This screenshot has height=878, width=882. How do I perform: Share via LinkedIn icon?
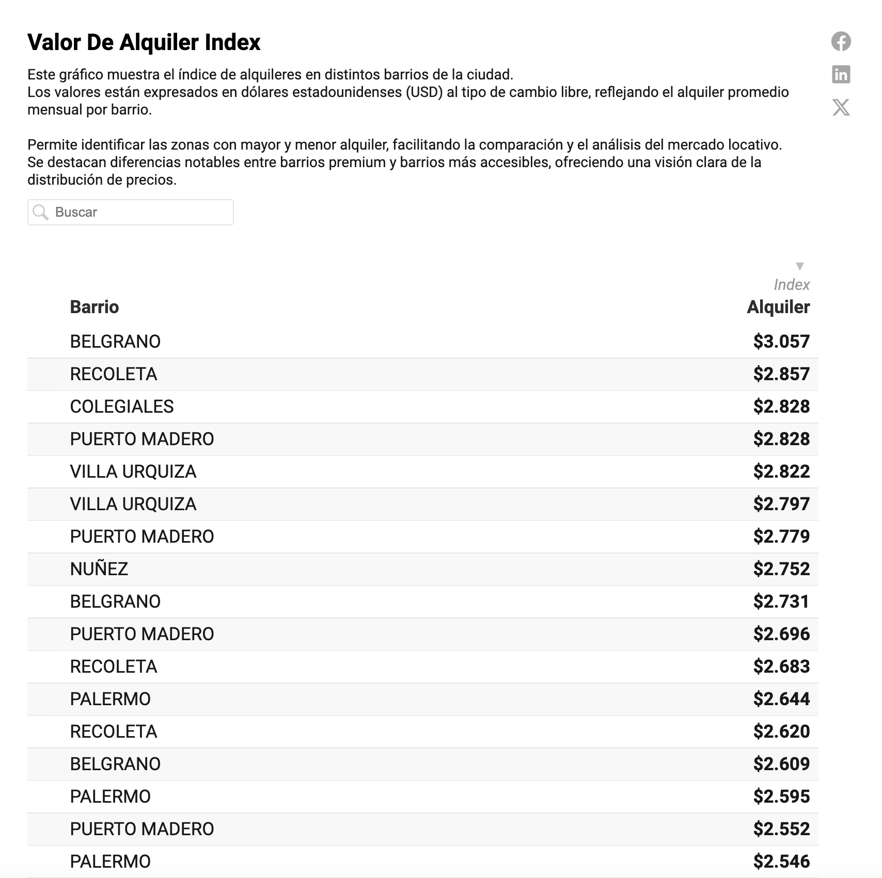click(x=841, y=75)
